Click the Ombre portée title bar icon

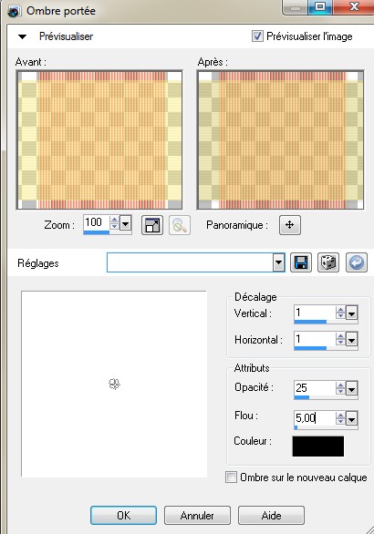[14, 11]
